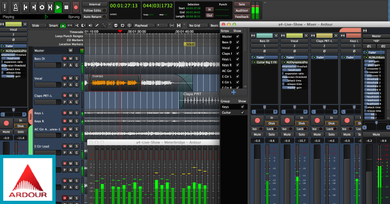Uncheck Vocal strip Show checkbox in Mixer
The width and height of the screenshot is (390, 204).
pyautogui.click(x=238, y=48)
